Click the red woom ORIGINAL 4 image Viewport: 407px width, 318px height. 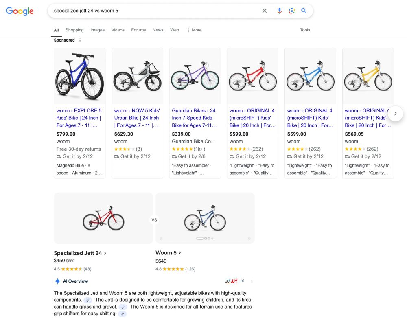[x=253, y=76]
